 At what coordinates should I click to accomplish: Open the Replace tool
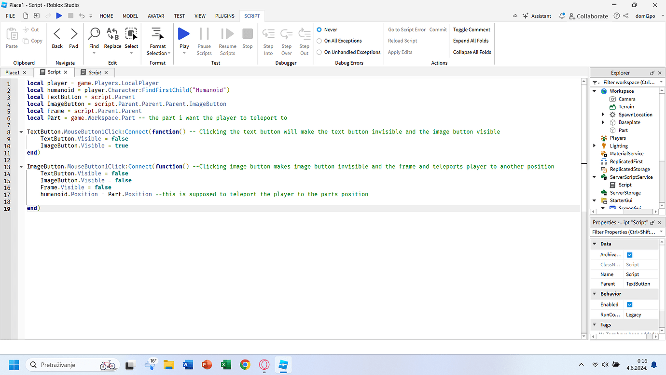coord(112,38)
